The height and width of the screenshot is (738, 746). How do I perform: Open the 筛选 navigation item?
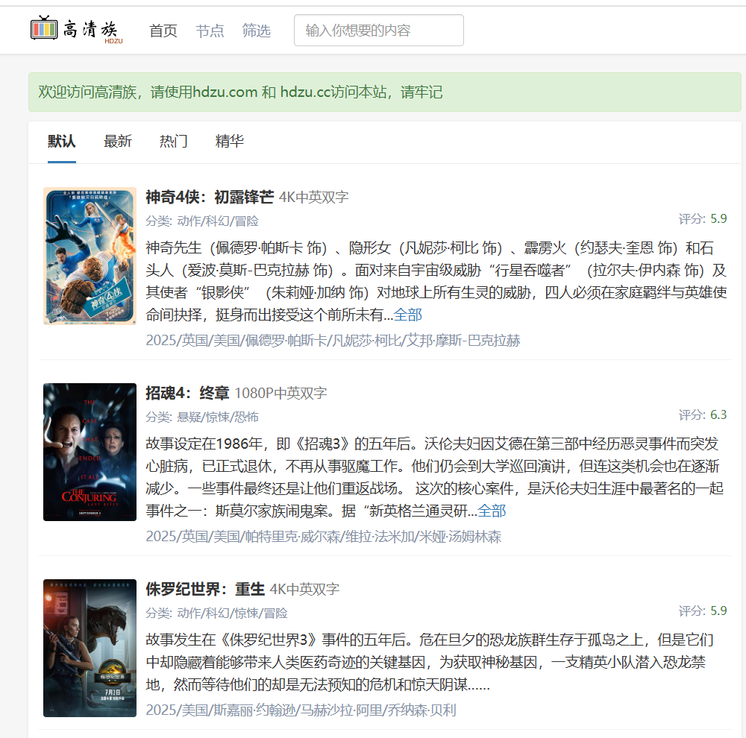click(257, 31)
